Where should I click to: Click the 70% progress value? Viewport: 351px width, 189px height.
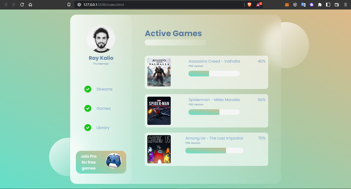262,138
